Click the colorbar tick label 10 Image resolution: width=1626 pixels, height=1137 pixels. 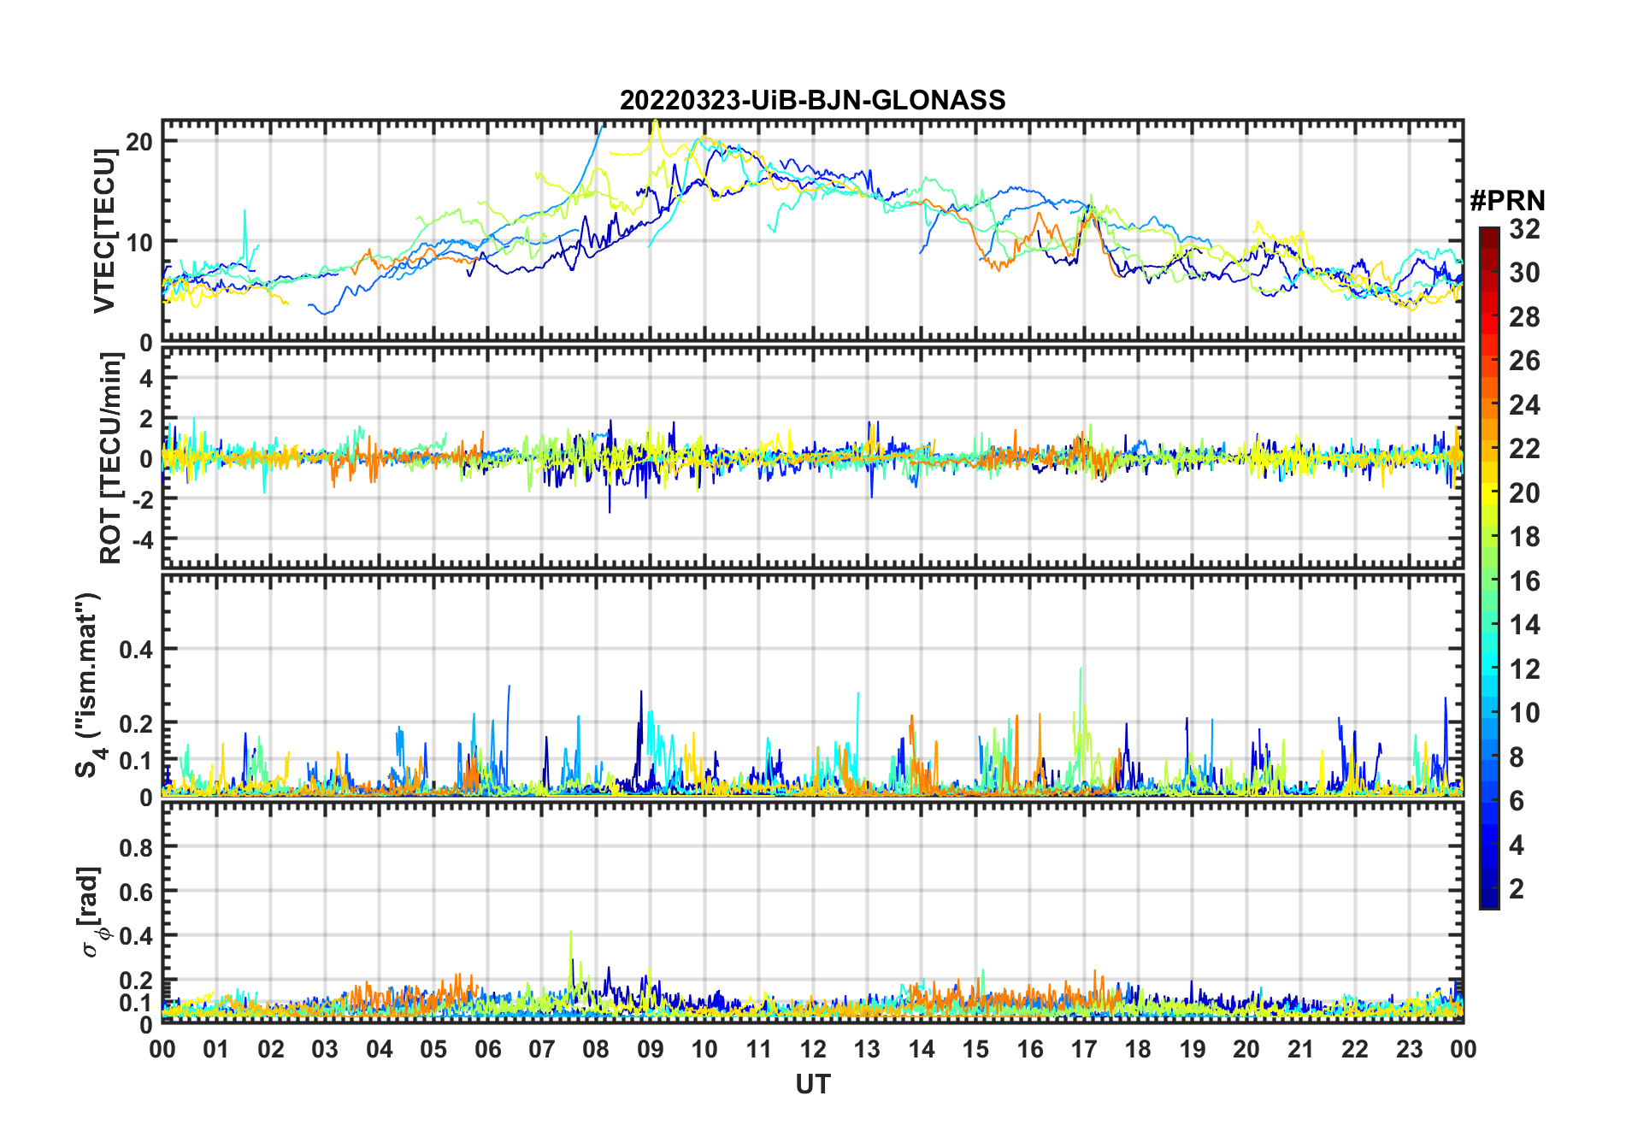[1524, 713]
